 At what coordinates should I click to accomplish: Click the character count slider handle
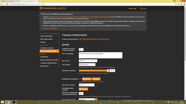[108, 70]
